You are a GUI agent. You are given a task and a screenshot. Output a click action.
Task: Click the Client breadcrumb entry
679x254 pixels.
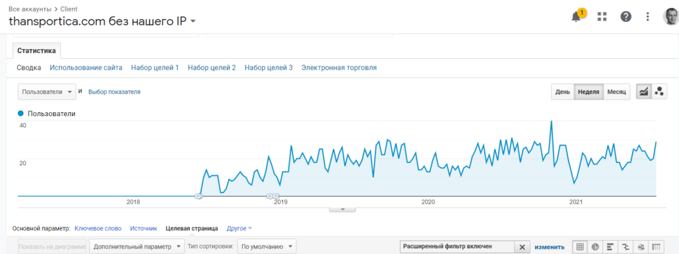point(69,9)
